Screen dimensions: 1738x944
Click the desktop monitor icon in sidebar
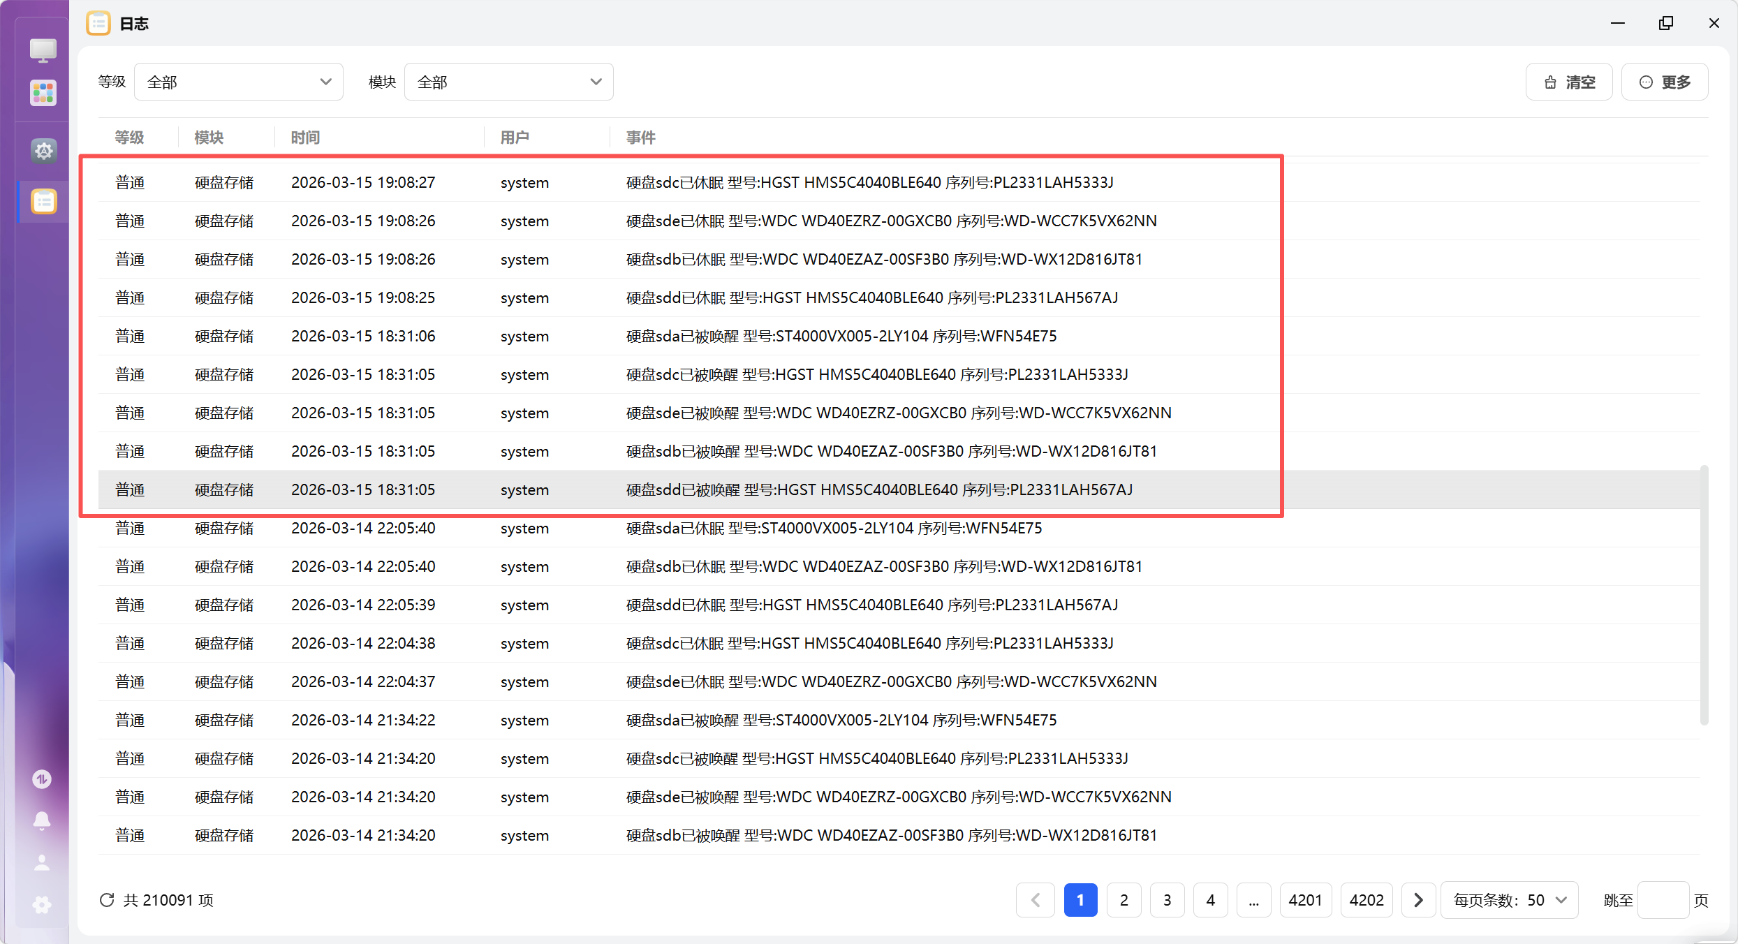coord(43,50)
